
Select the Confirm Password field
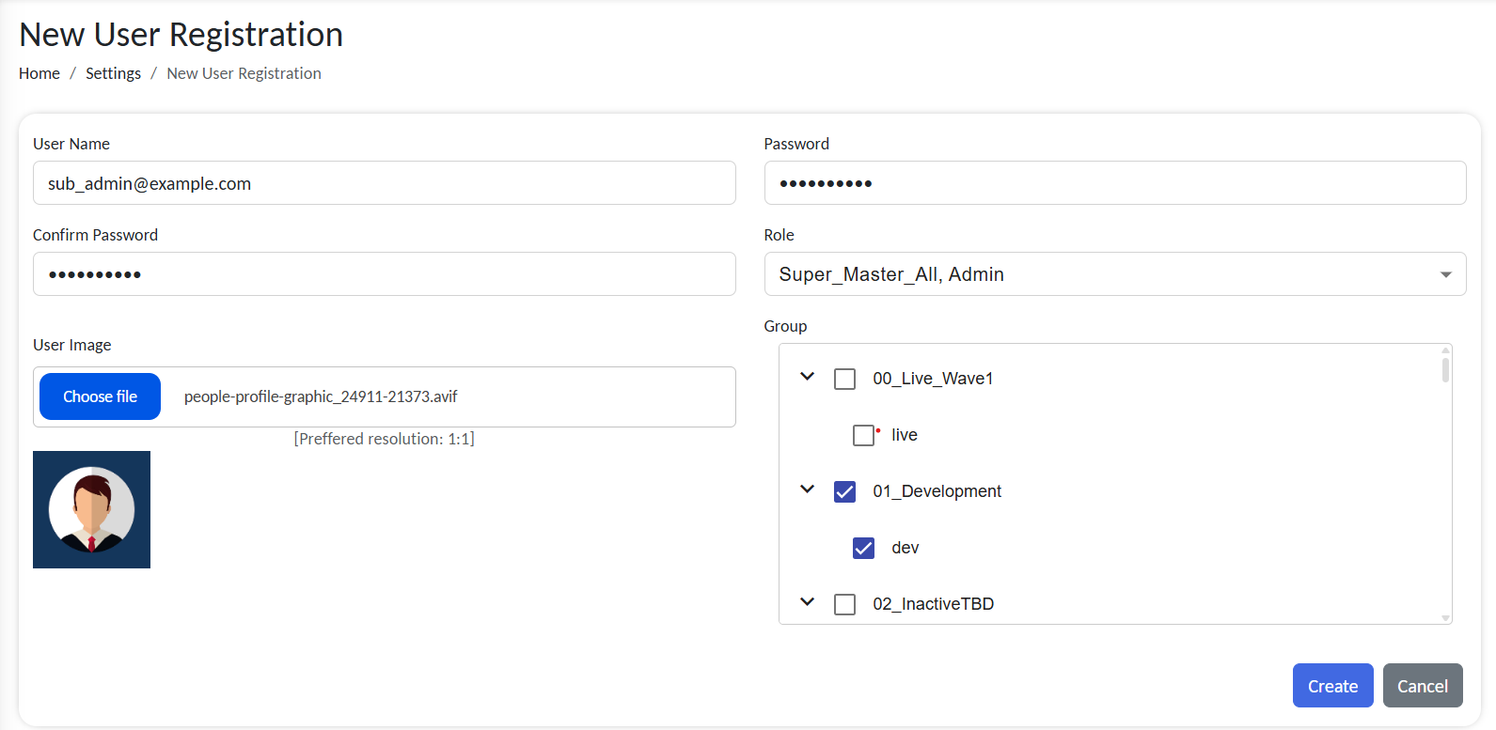coord(384,274)
